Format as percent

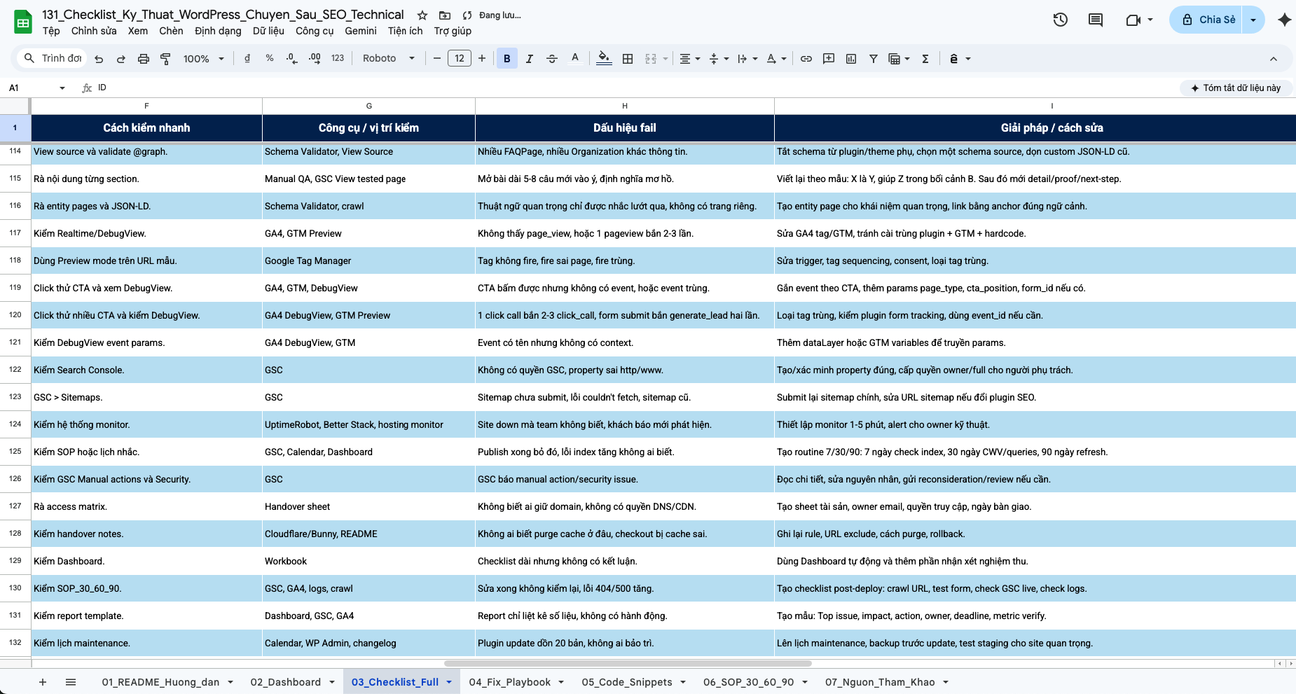pyautogui.click(x=270, y=59)
